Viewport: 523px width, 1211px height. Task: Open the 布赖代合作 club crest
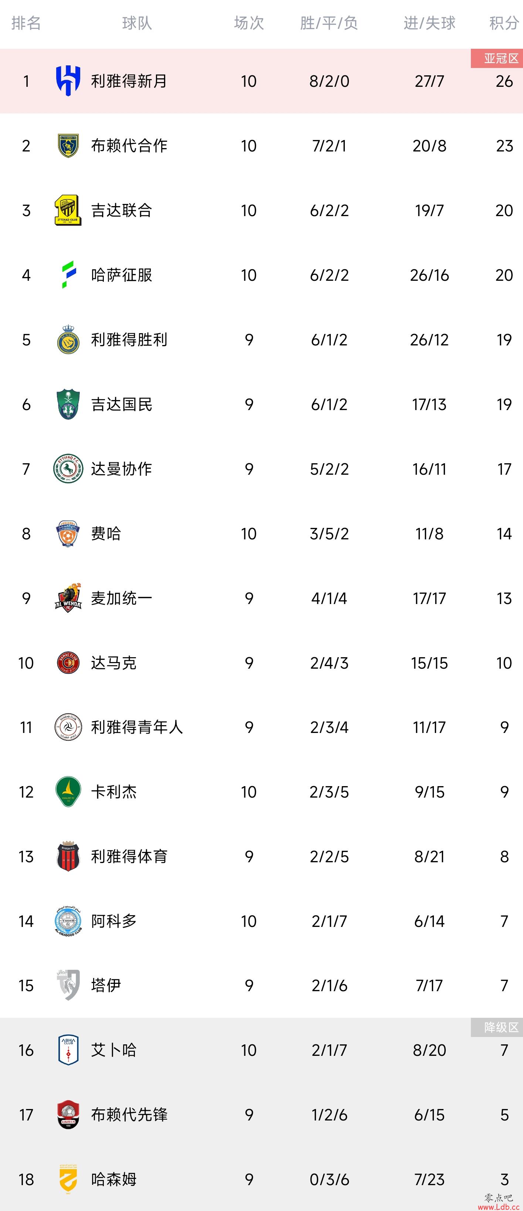point(68,146)
